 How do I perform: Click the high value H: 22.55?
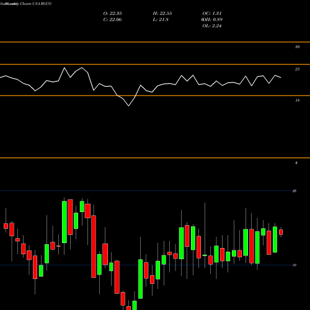tap(162, 14)
